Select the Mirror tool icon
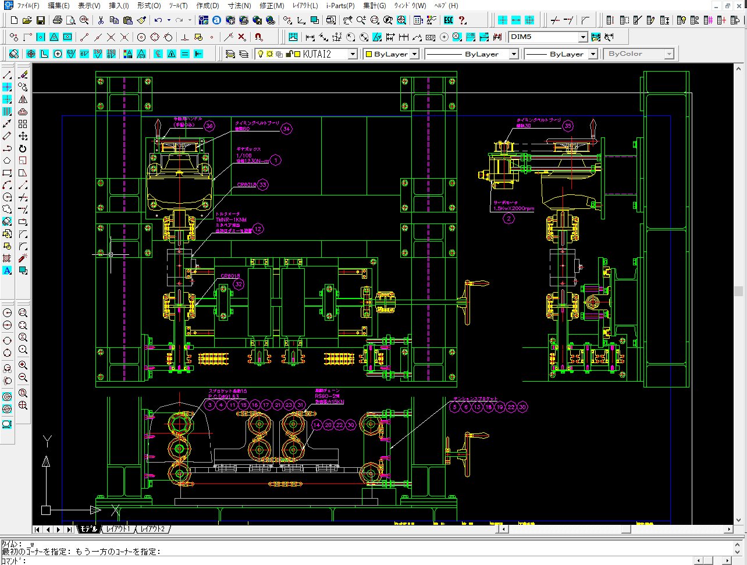 [23, 100]
